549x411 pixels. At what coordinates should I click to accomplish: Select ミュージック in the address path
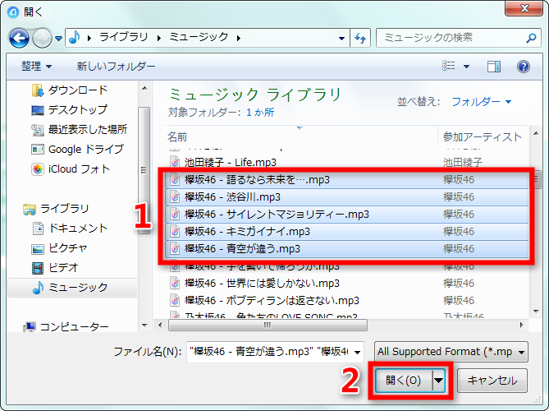tap(199, 37)
